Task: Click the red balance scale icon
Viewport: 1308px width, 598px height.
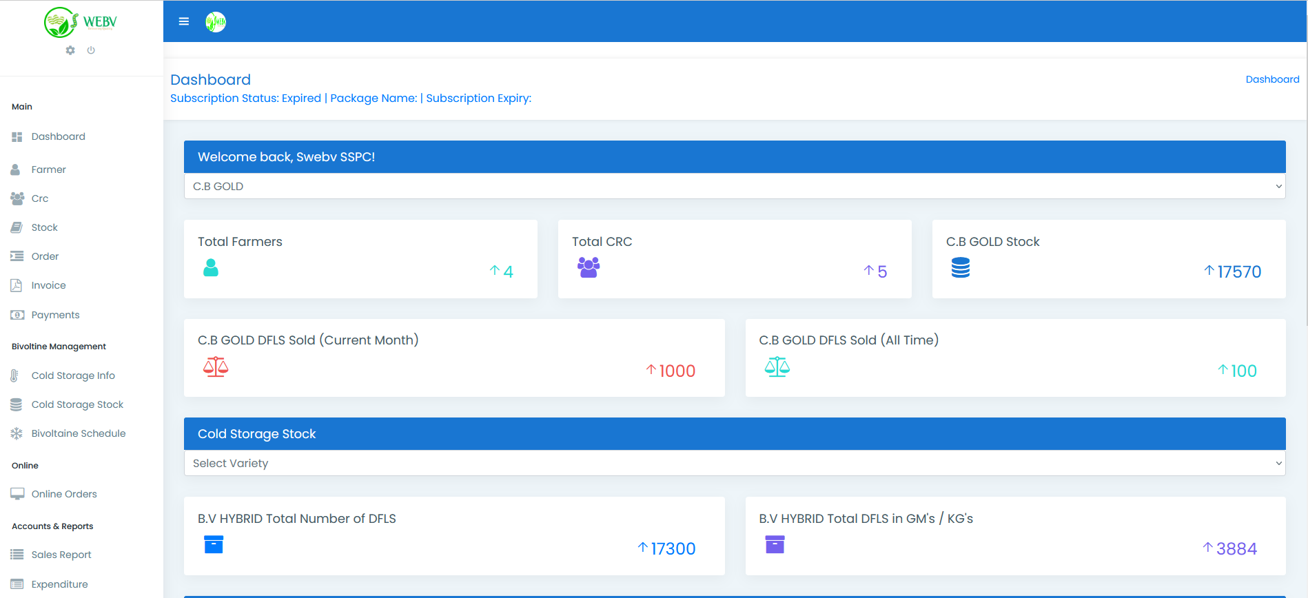Action: 216,367
